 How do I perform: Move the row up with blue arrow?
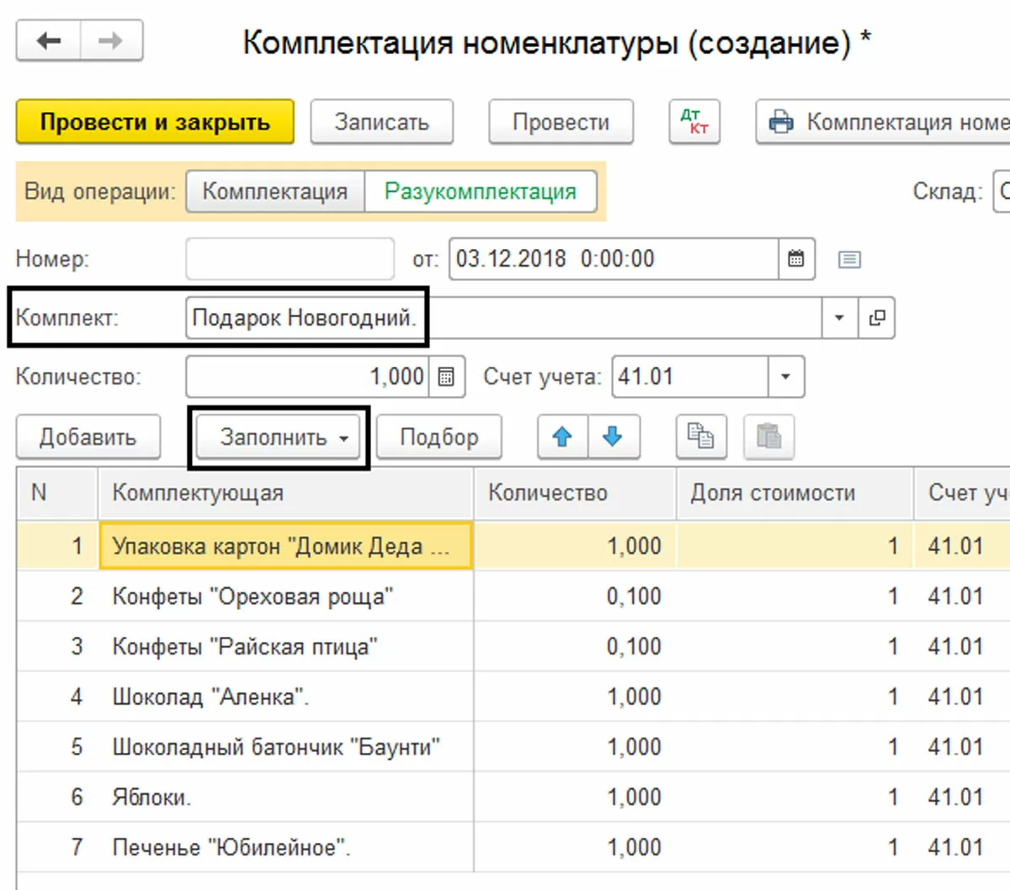click(562, 437)
